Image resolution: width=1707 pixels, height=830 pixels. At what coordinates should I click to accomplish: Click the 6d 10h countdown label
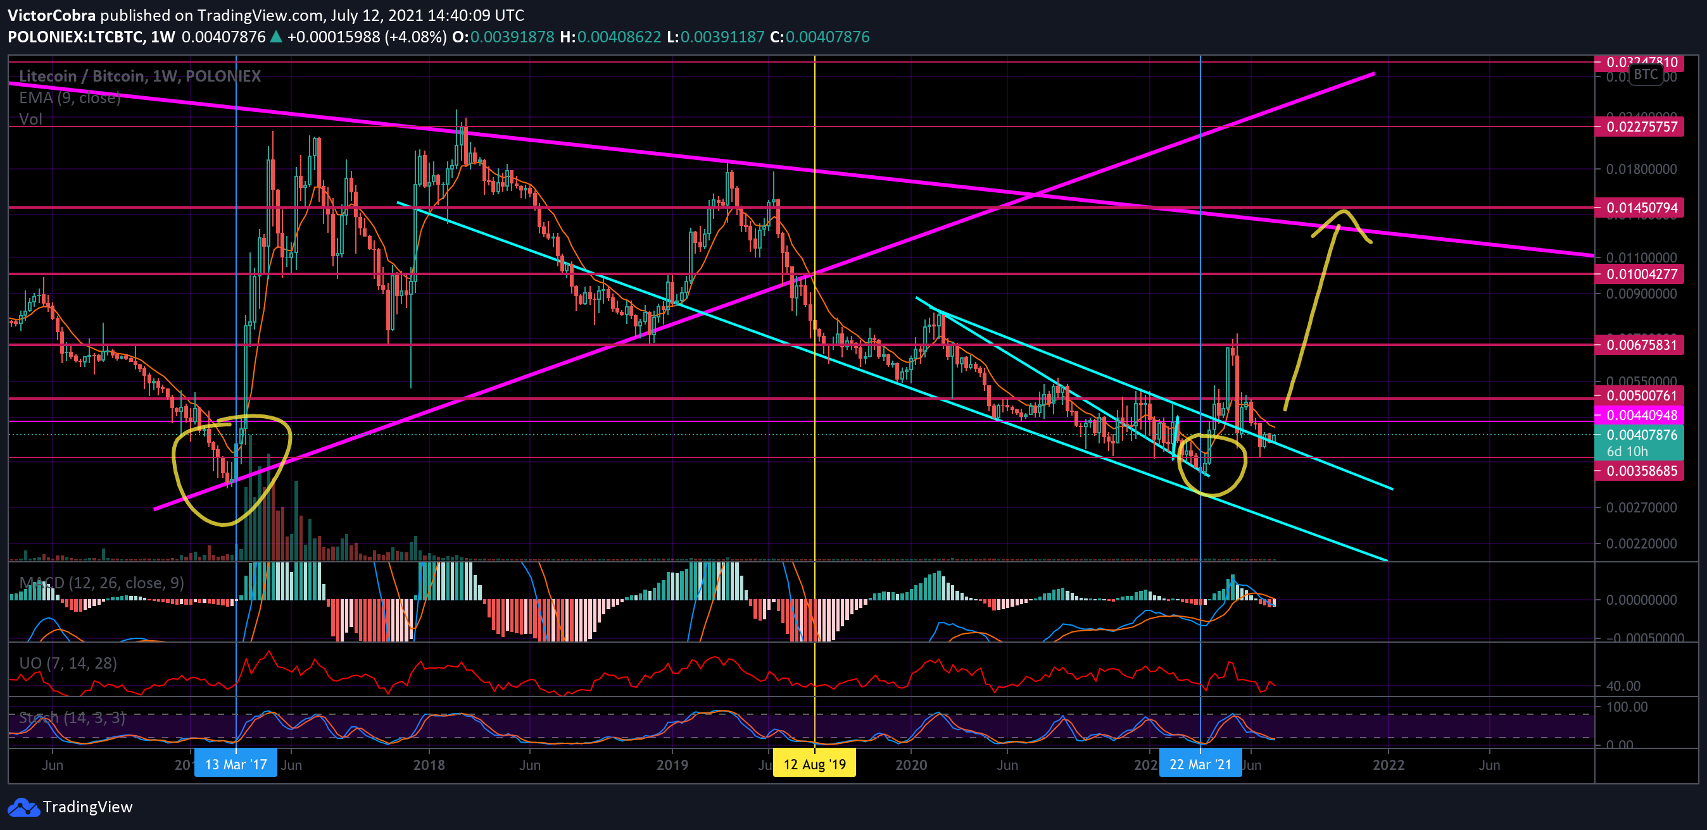click(1626, 452)
